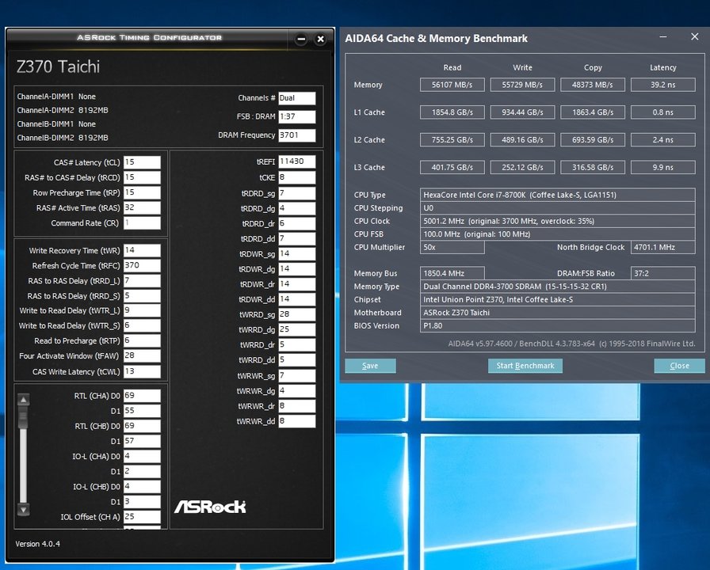Image resolution: width=710 pixels, height=570 pixels.
Task: Select the IOL Offset (CH A) field
Action: coord(142,517)
